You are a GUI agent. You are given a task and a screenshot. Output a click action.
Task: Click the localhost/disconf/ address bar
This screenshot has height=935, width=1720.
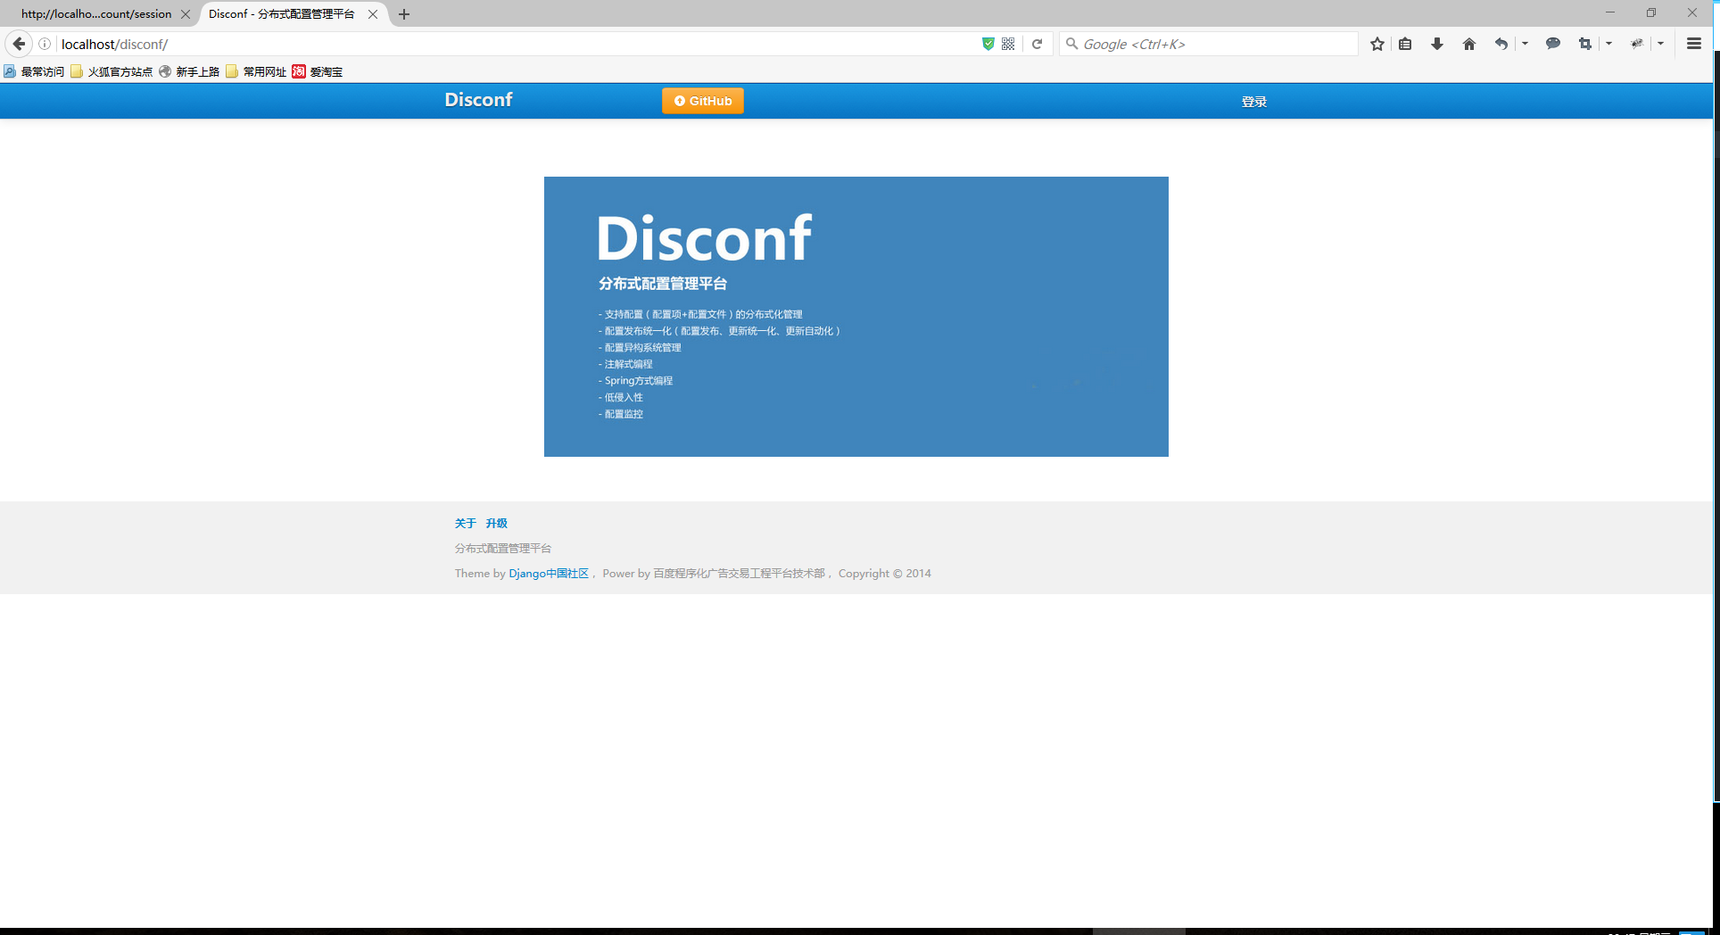pos(517,44)
